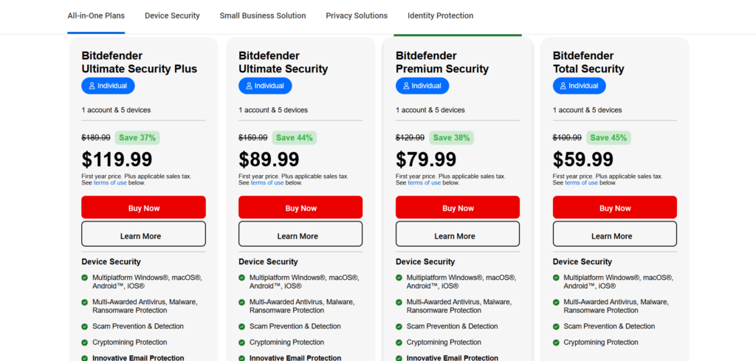Open terms of use link under $59.99 price

pyautogui.click(x=582, y=182)
